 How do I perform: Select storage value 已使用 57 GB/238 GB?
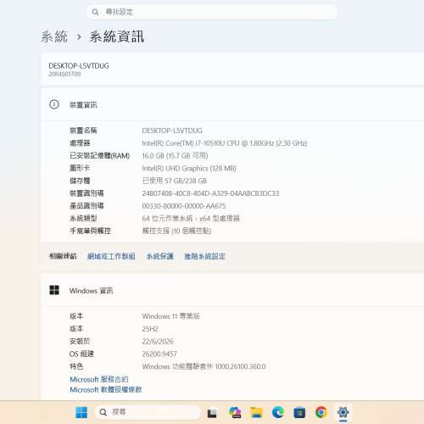(x=175, y=181)
